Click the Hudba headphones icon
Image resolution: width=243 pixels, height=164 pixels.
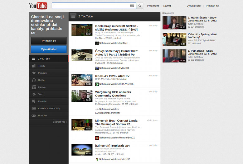click(x=34, y=80)
